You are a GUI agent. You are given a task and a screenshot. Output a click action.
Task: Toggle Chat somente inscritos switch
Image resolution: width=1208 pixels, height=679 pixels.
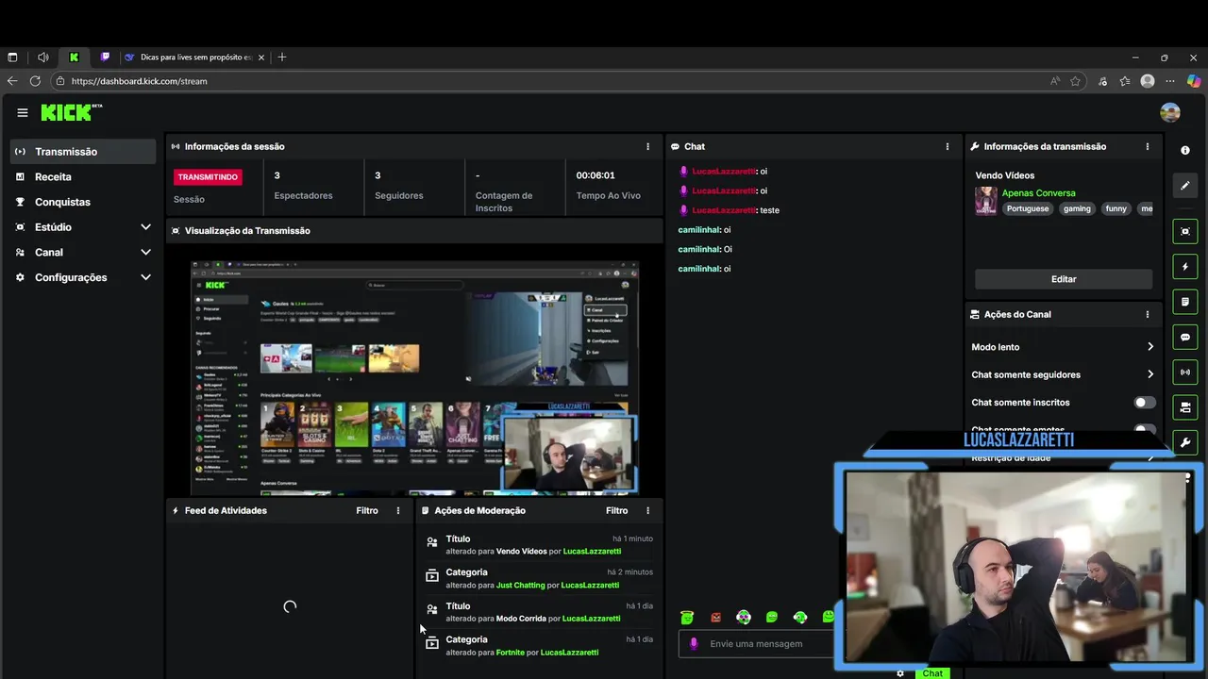(1144, 403)
